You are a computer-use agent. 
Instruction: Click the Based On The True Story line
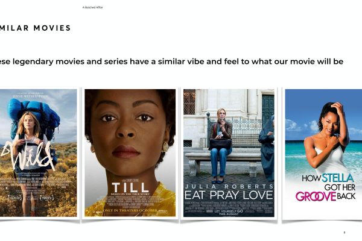130,194
